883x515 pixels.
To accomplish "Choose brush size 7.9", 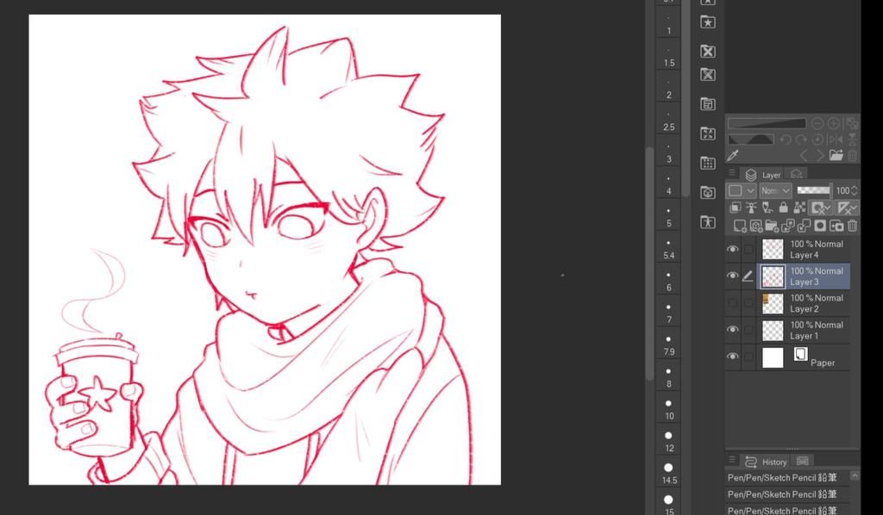I will (x=668, y=345).
